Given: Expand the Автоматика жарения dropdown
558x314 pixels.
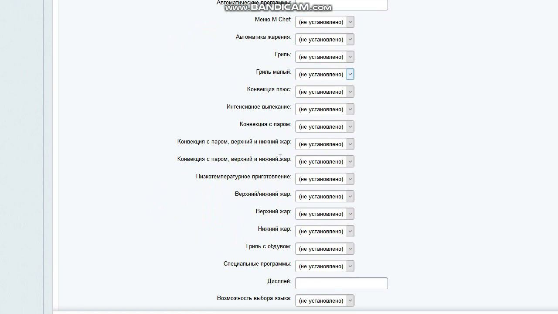Looking at the screenshot, I should tap(324, 39).
